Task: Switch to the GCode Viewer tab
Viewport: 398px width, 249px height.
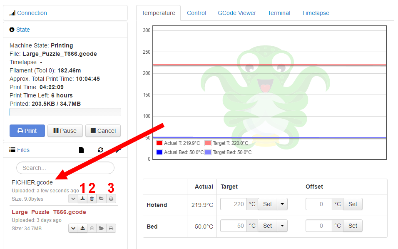Action: [x=237, y=13]
